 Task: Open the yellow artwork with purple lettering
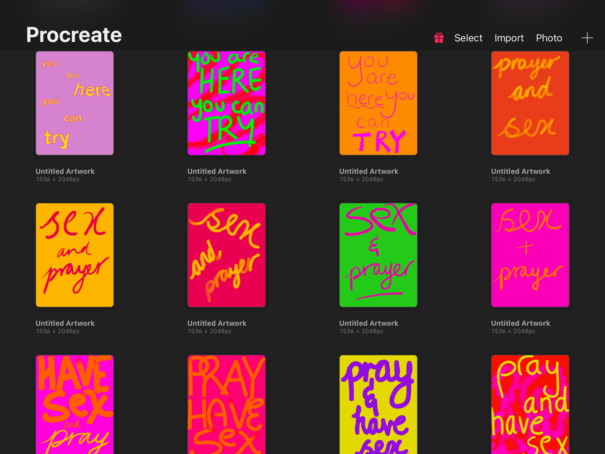[x=378, y=404]
